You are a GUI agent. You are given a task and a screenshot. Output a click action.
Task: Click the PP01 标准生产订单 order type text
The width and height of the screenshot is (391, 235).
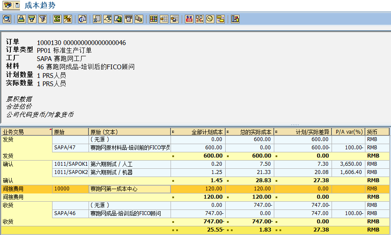64,51
